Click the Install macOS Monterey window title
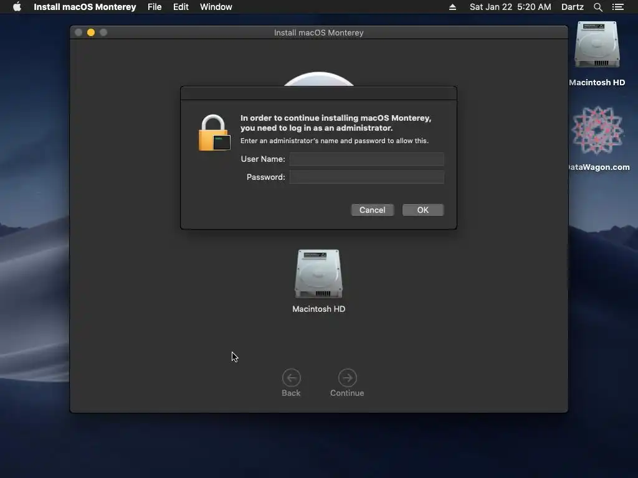638x478 pixels. [x=318, y=32]
